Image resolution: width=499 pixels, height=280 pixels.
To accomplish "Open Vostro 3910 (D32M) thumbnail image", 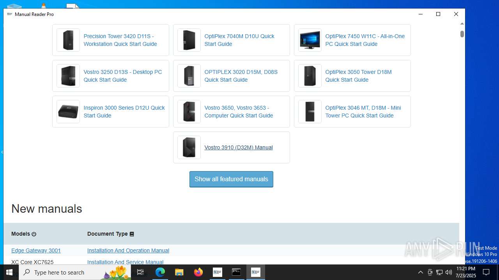I will click(x=189, y=147).
